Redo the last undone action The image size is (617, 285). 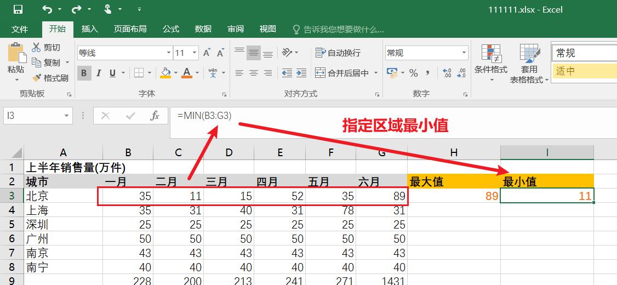(x=77, y=9)
